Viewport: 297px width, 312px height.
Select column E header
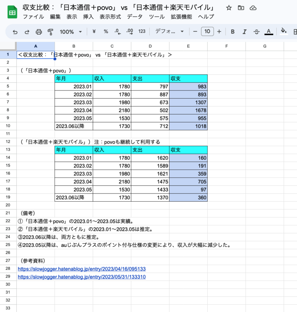coord(188,46)
